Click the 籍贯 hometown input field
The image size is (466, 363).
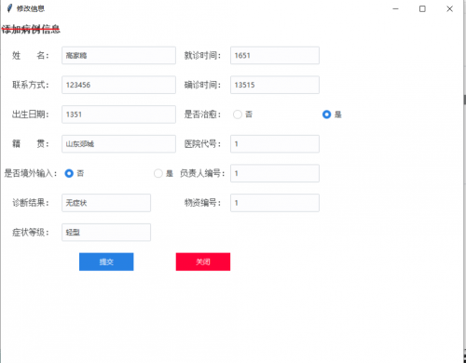(118, 143)
